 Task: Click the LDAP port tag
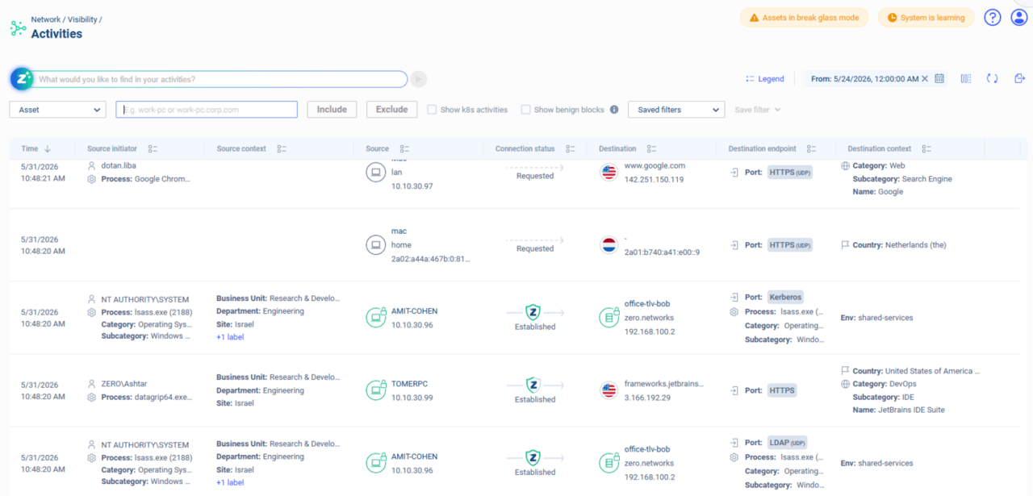tap(787, 442)
